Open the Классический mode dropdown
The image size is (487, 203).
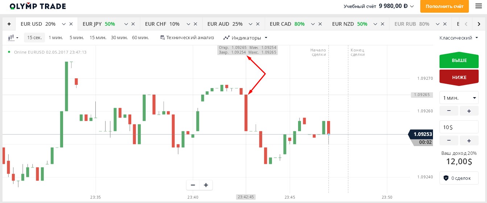click(x=459, y=37)
